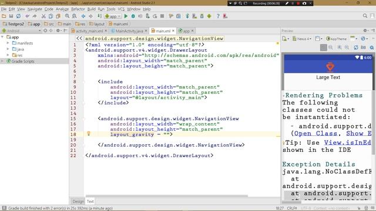This screenshot has height=211, width=376.
Task: Click the layout breadcrumb folder
Action: coord(97,24)
